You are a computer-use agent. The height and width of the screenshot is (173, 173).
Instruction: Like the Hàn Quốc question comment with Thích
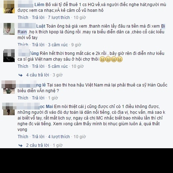pyautogui.click(x=23, y=98)
